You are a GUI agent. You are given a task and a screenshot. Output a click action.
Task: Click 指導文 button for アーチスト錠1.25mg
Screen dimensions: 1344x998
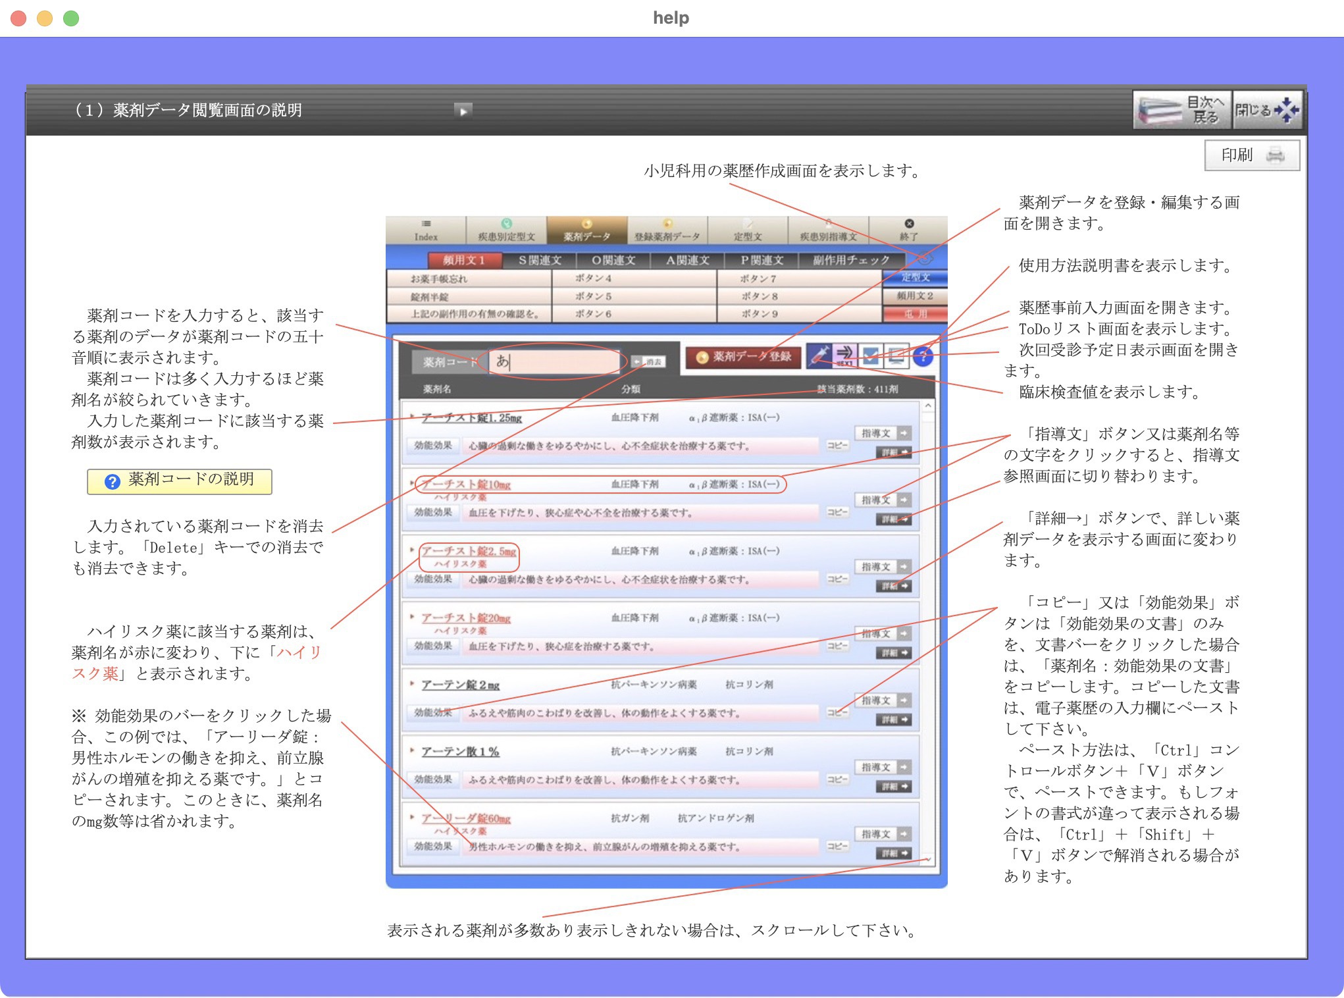(x=883, y=433)
